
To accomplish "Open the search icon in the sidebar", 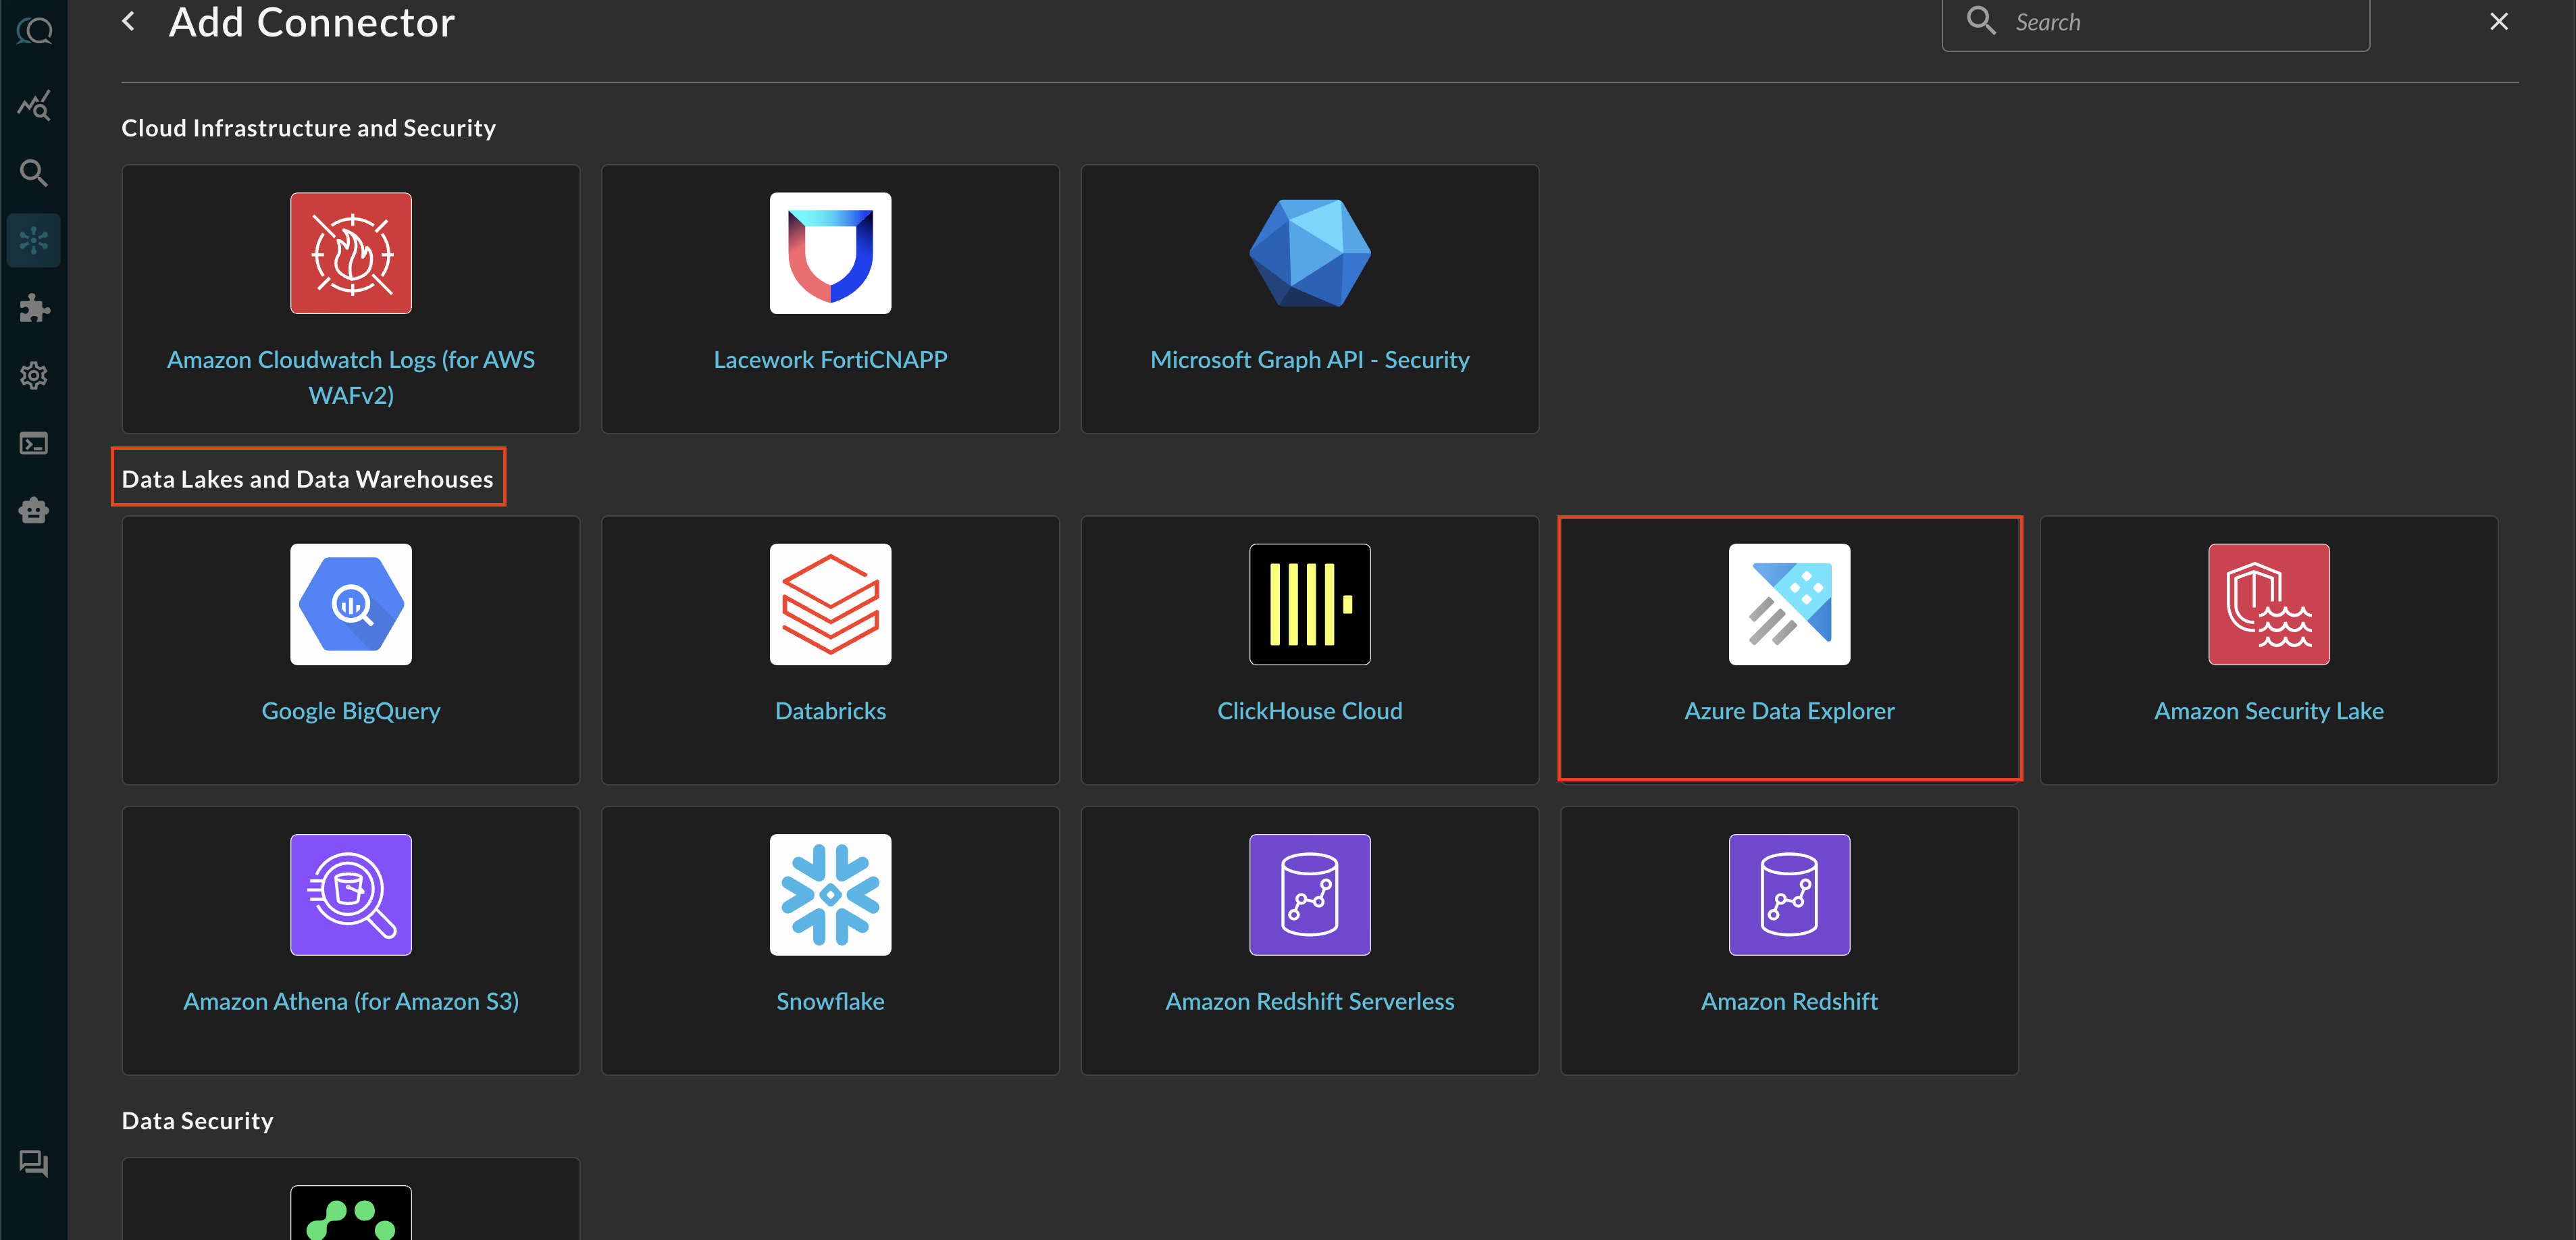I will (x=34, y=173).
